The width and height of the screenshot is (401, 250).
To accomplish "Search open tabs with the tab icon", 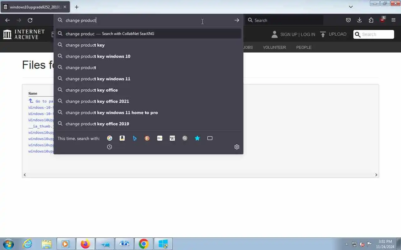I will point(210,138).
